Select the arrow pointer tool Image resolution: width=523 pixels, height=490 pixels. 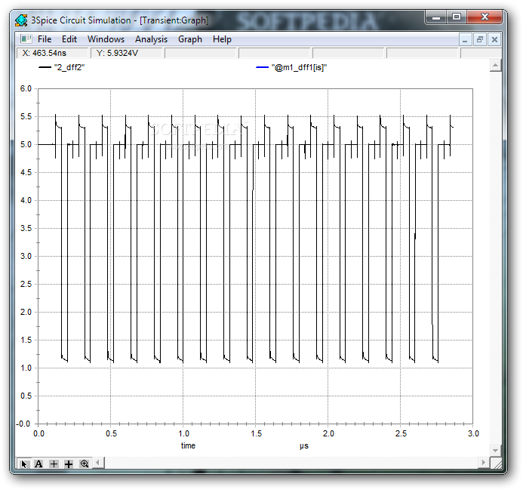point(23,464)
